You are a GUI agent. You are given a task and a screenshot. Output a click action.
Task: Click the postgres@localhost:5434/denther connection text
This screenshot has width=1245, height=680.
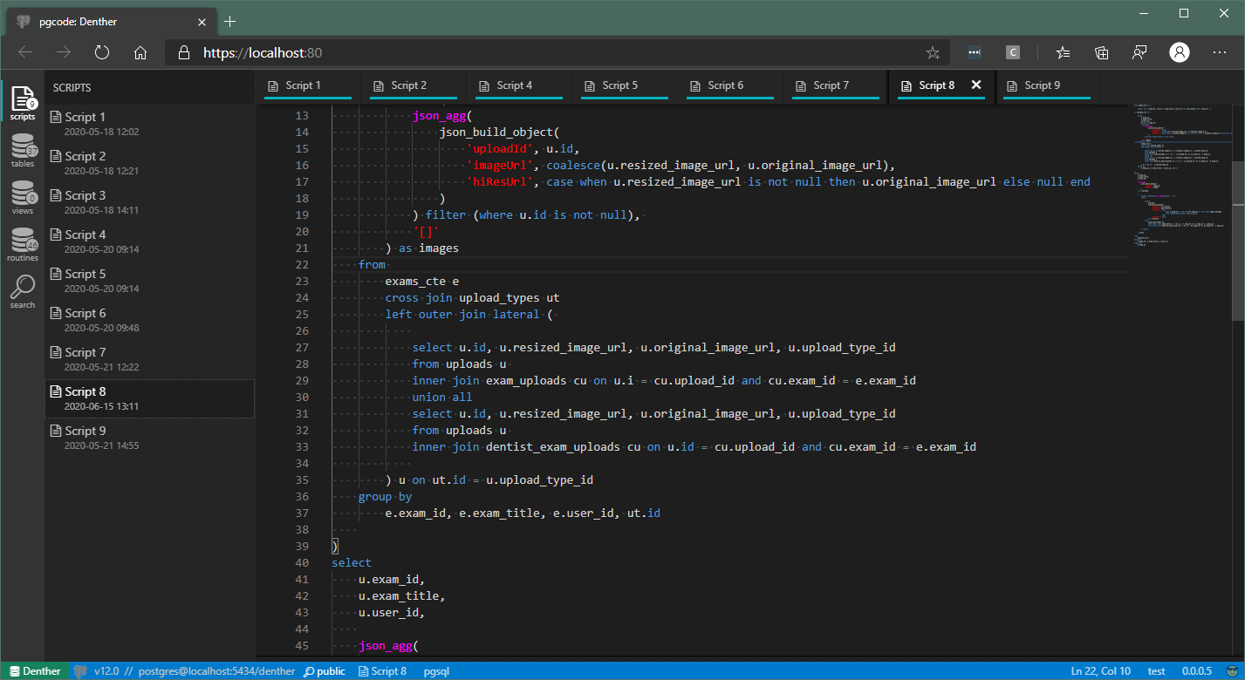pos(216,671)
